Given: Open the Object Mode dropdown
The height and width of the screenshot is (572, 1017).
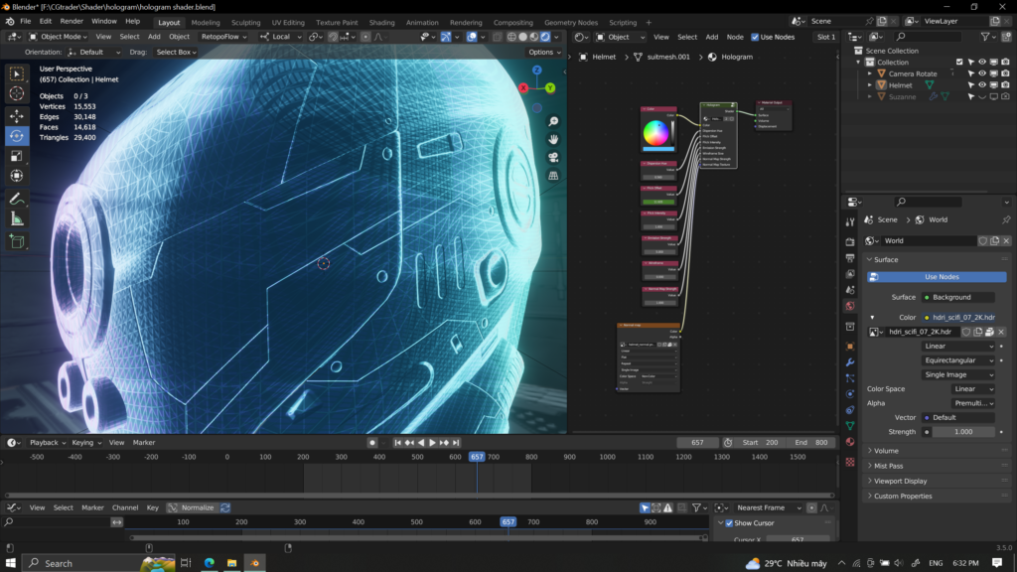Looking at the screenshot, I should pos(58,37).
